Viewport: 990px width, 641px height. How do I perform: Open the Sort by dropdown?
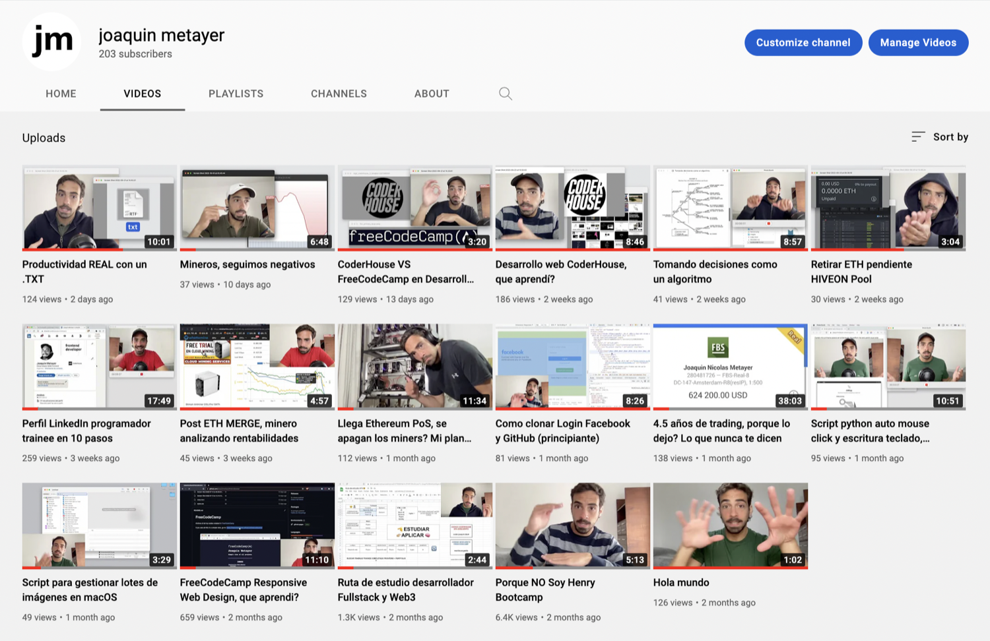(x=940, y=137)
